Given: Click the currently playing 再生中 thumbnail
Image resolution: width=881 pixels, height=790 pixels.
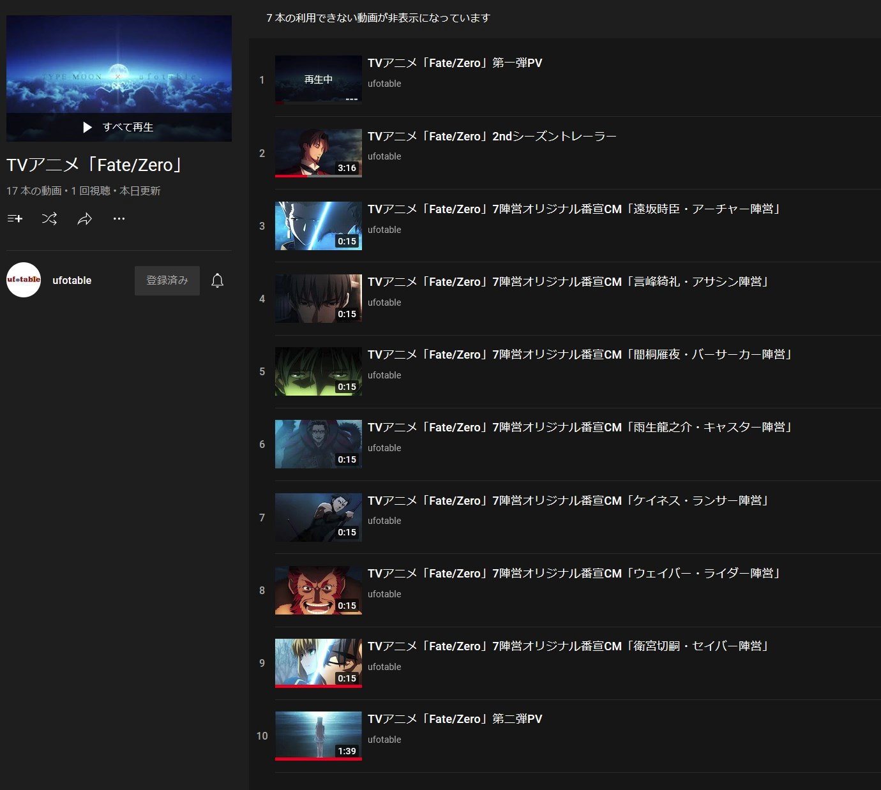Looking at the screenshot, I should pyautogui.click(x=318, y=79).
